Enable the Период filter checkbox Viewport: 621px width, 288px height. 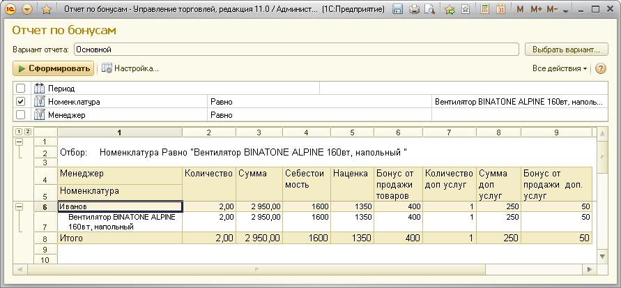click(x=21, y=89)
